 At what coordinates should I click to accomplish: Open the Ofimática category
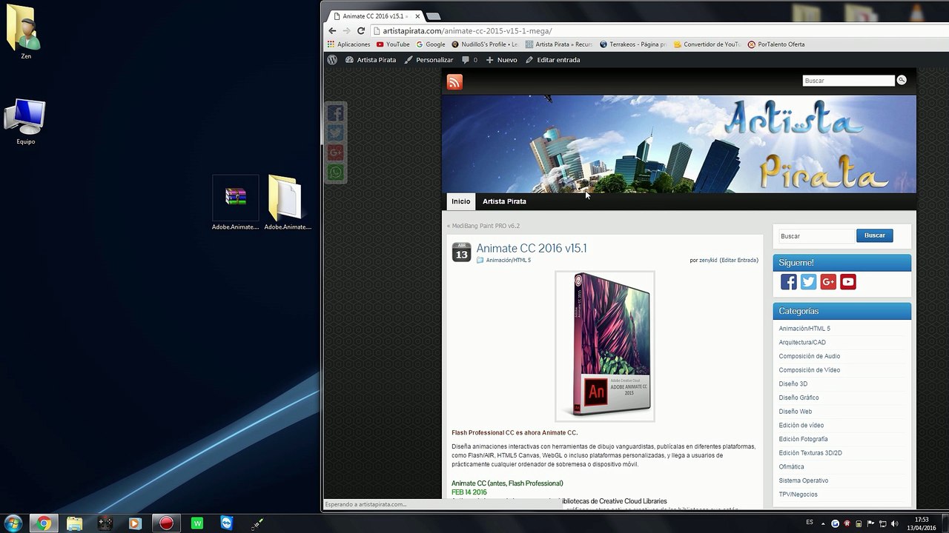coord(791,467)
